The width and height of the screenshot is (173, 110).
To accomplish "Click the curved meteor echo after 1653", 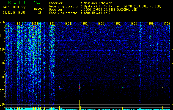I will (x=61, y=88).
